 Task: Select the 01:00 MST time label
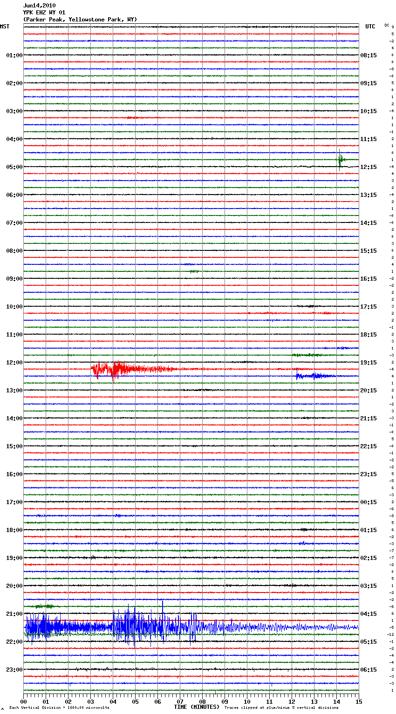coord(14,55)
